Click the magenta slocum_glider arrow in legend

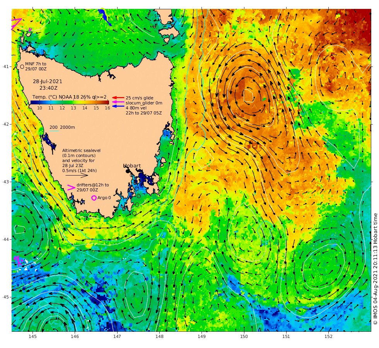point(118,102)
